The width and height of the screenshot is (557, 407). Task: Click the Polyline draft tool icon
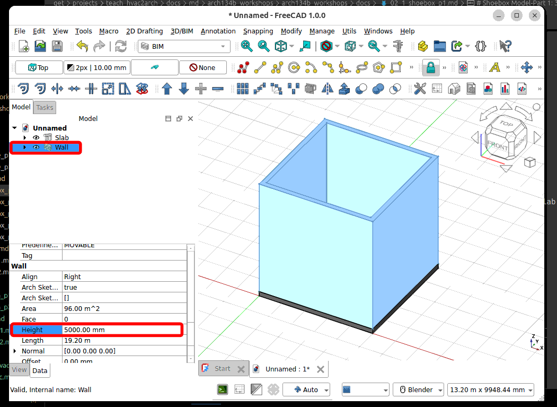pos(277,68)
